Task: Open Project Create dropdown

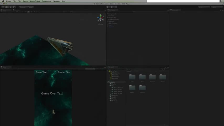Action: pyautogui.click(x=110, y=69)
